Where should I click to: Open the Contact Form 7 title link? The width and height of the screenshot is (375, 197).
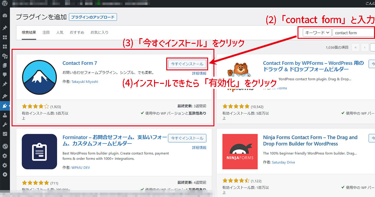(x=80, y=63)
